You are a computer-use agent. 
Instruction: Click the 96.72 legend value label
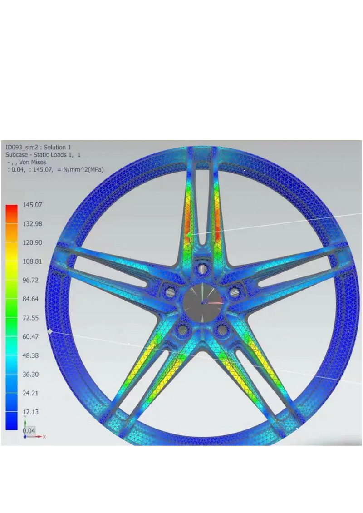[x=29, y=280]
